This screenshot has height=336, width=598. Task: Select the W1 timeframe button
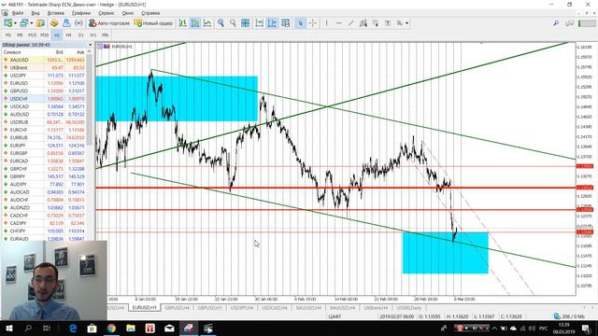point(93,35)
